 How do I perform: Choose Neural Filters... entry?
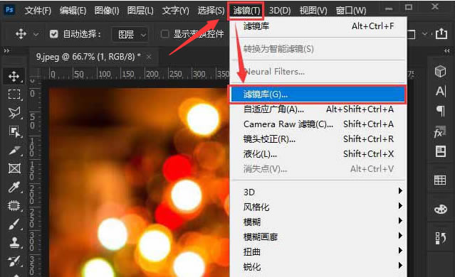pyautogui.click(x=318, y=72)
